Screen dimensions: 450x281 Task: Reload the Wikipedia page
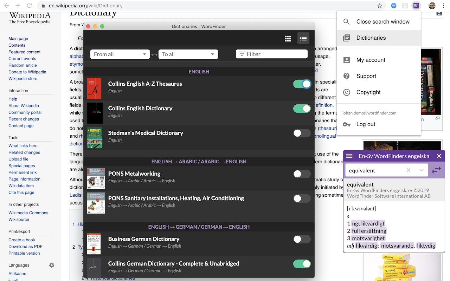coord(29,6)
